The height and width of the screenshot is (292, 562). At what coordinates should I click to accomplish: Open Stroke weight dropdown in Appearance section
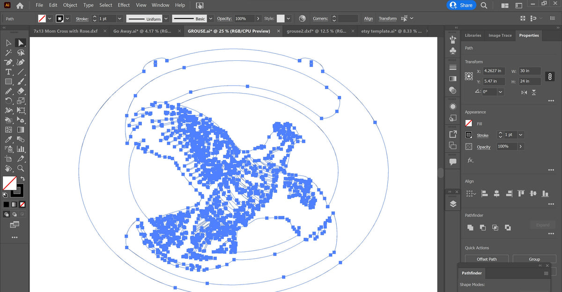click(x=521, y=135)
